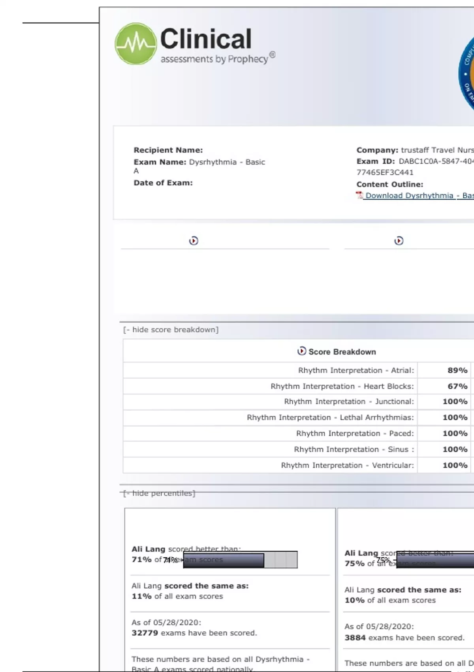474x672 pixels.
Task: Click the PDF icon beside Download link
Action: click(x=359, y=195)
